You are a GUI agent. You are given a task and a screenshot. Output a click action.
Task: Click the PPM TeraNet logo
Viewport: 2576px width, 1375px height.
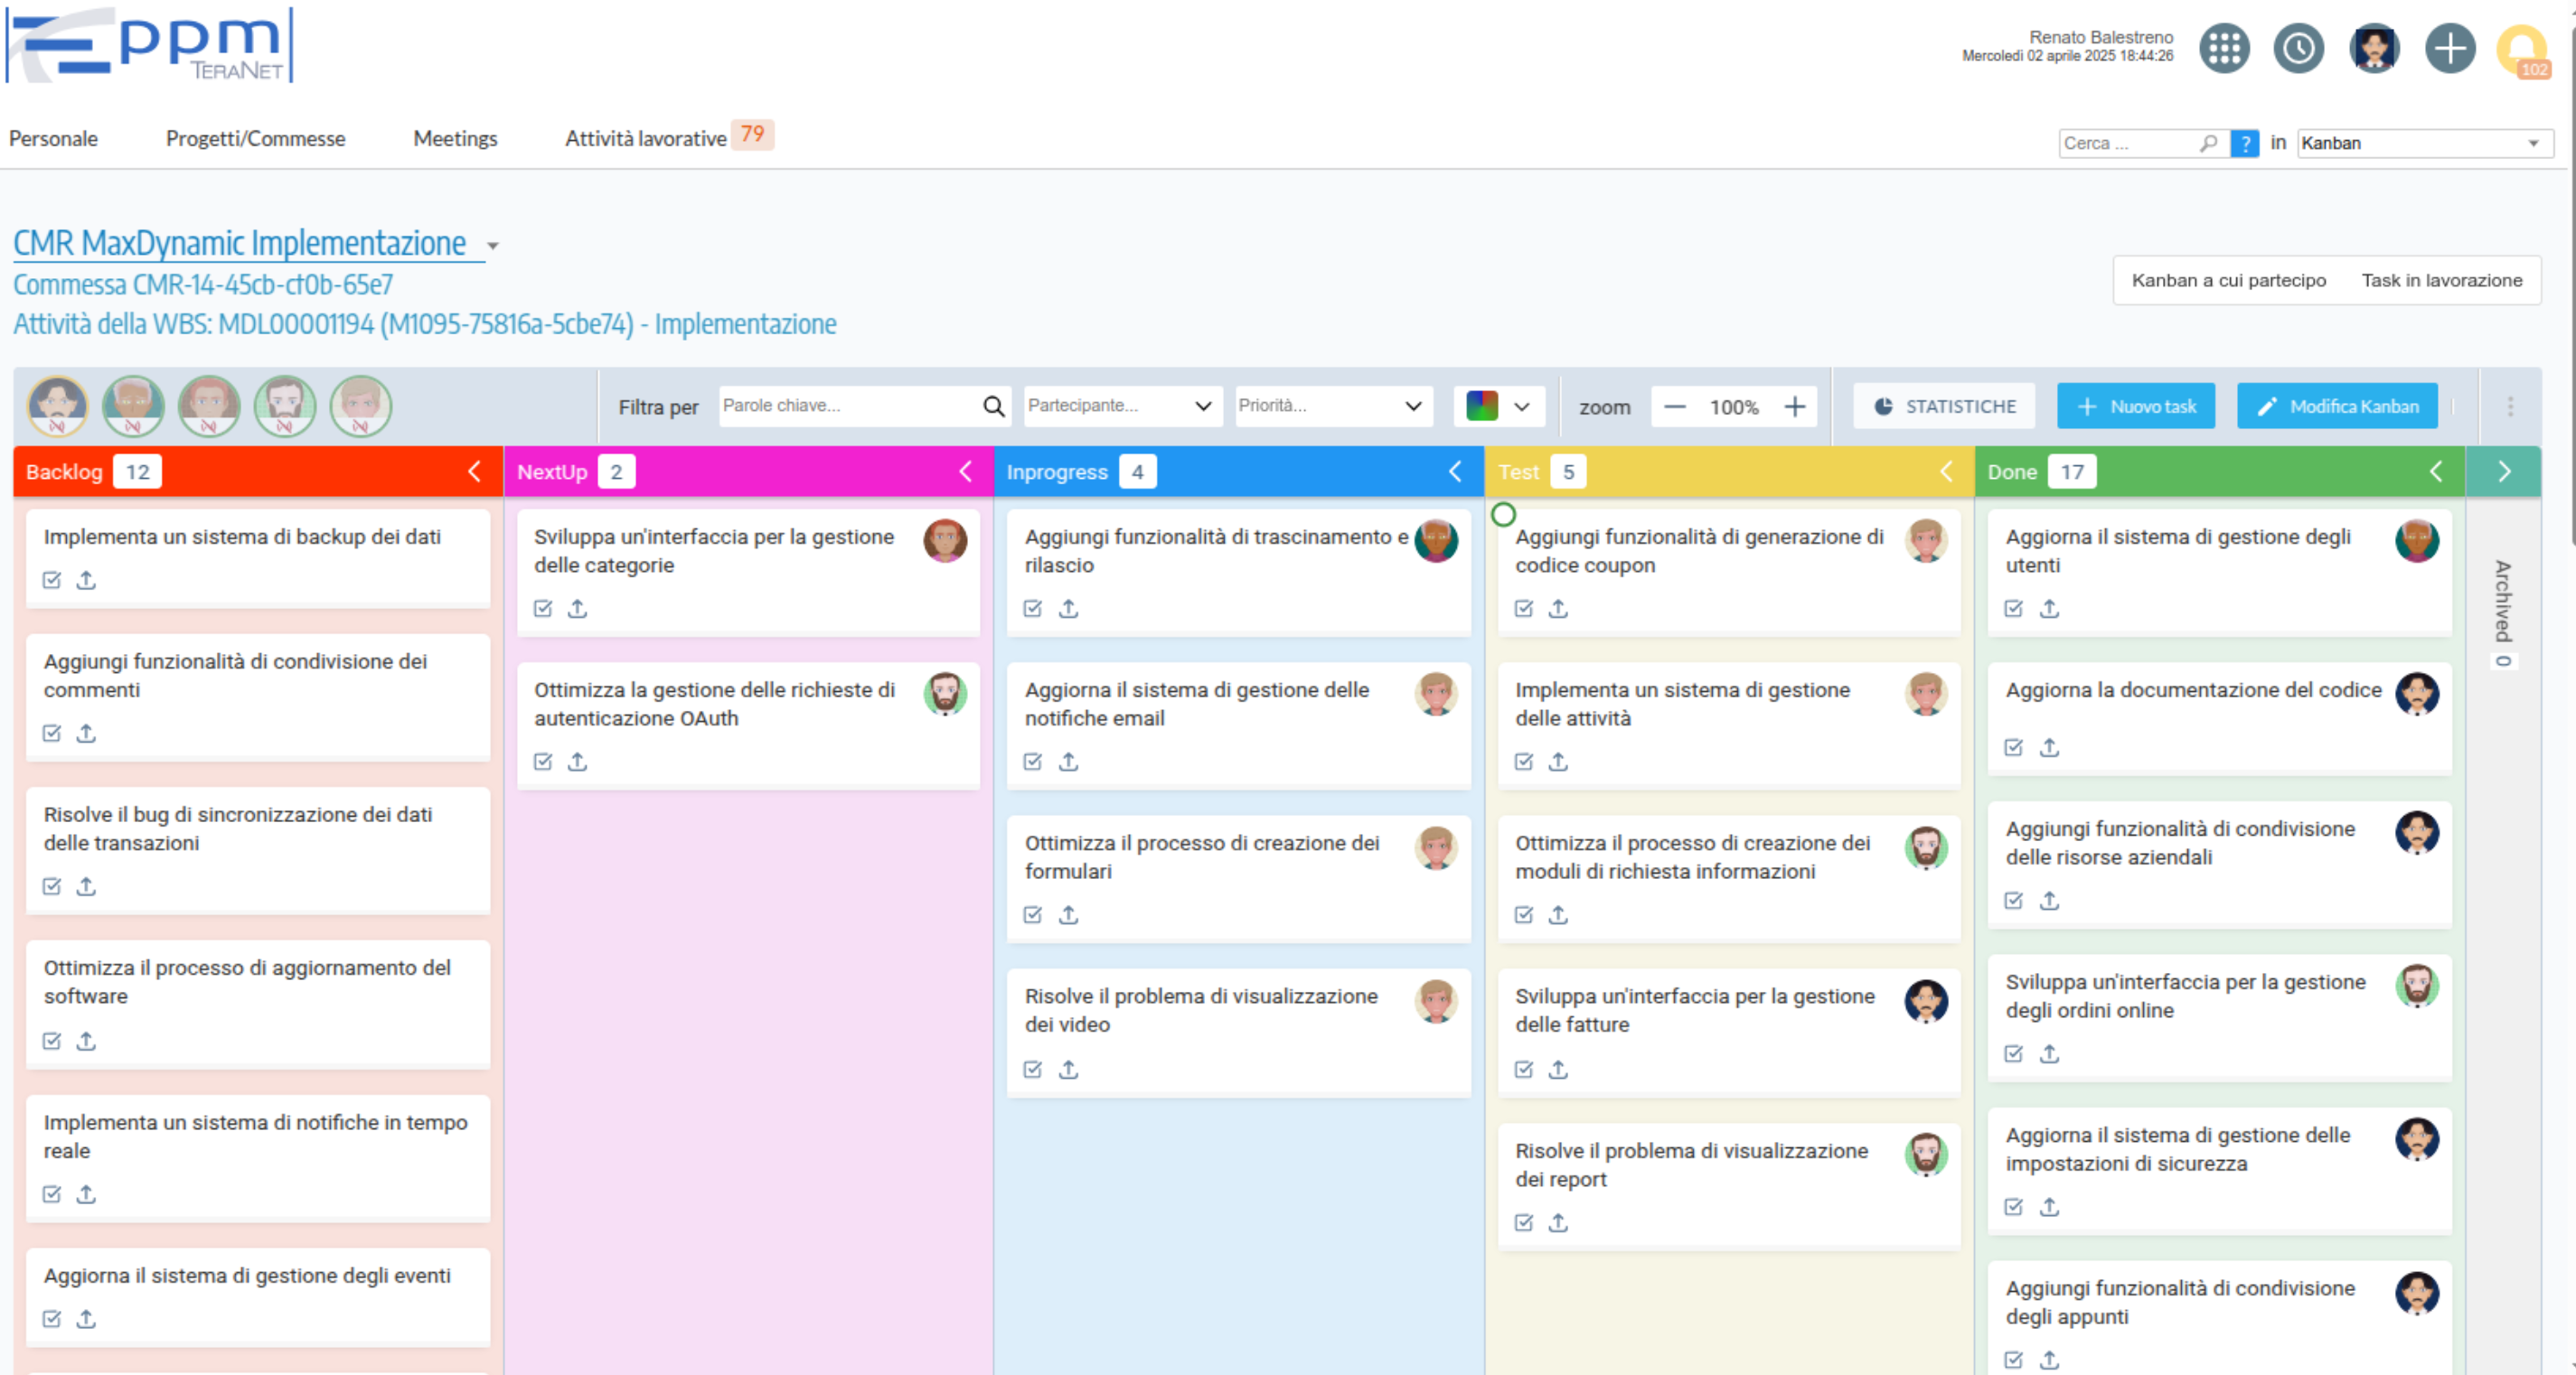point(149,45)
